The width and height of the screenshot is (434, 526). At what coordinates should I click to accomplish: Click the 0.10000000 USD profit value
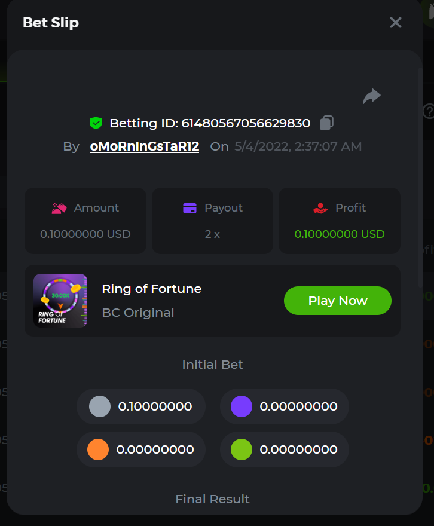pos(340,234)
